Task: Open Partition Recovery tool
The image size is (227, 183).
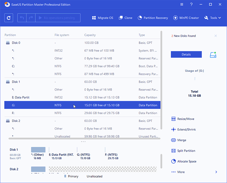Action: 140,18
